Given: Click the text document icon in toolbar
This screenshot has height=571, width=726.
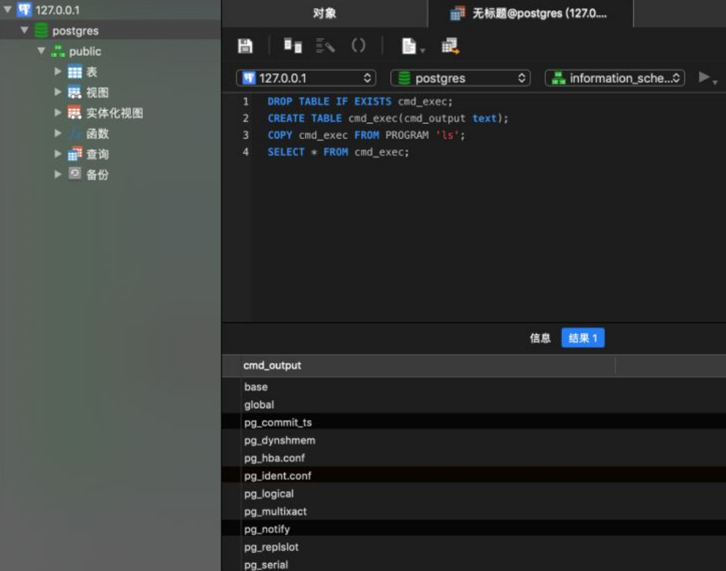Looking at the screenshot, I should click(x=410, y=46).
